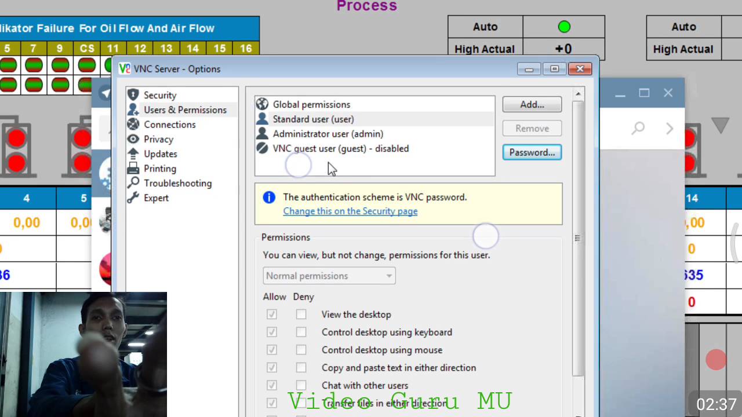Click the Users & Permissions person icon
The height and width of the screenshot is (417, 742).
133,109
